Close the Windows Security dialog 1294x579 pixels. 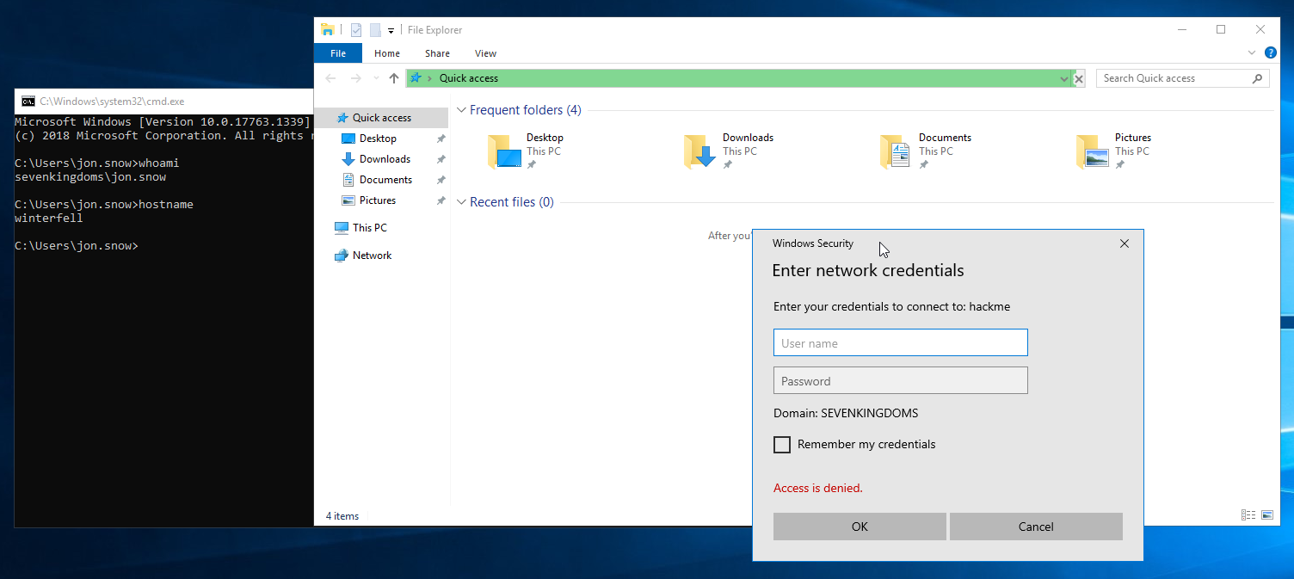1124,243
